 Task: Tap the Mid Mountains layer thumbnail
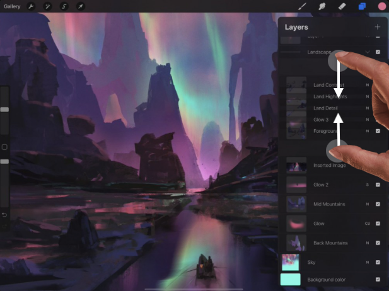coord(296,204)
